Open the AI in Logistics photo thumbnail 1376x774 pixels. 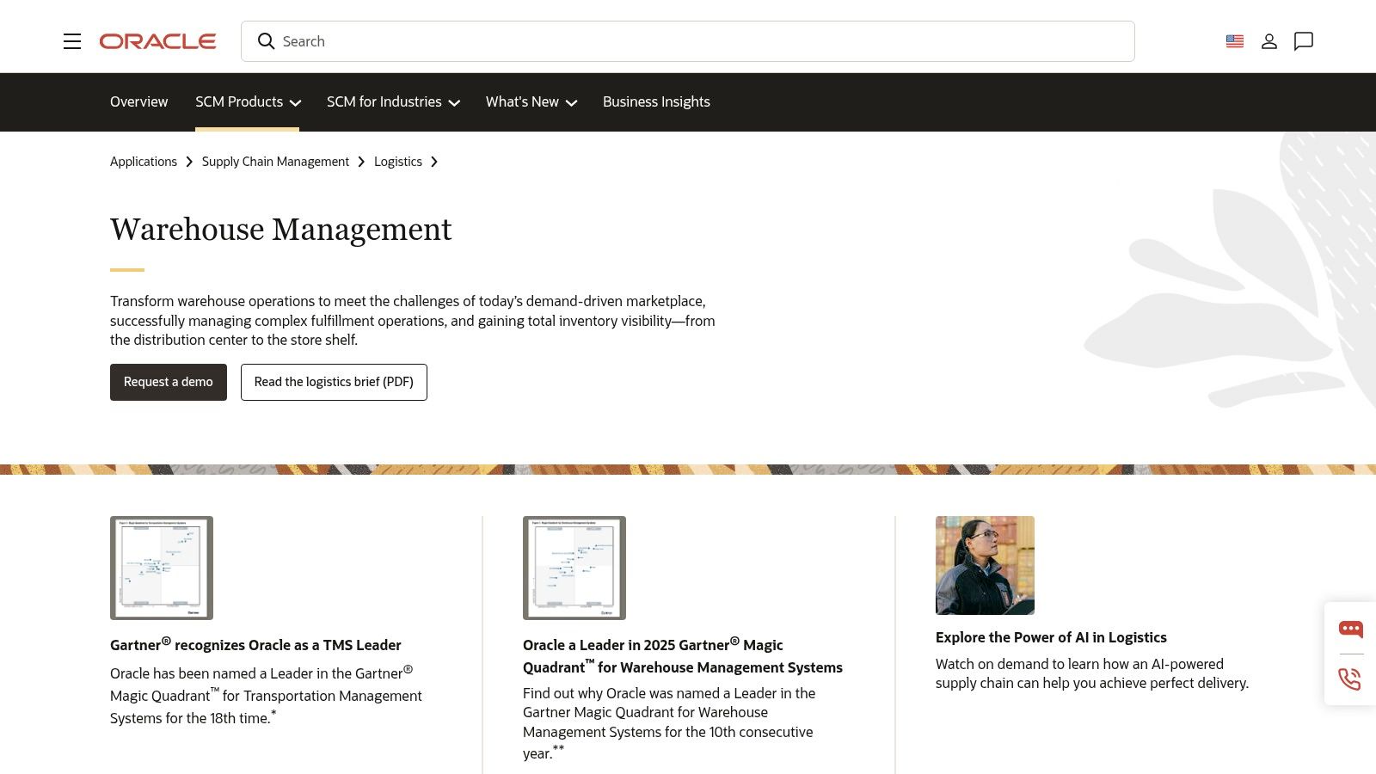click(x=985, y=565)
